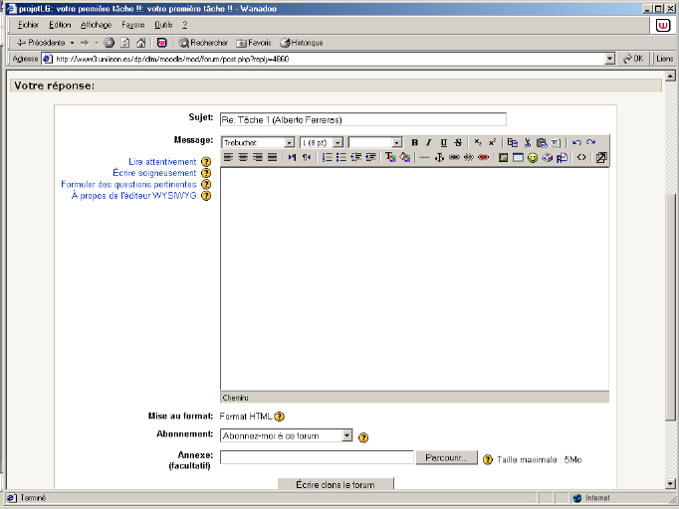
Task: Open the 'Lire attentivement' help link
Action: (x=162, y=161)
